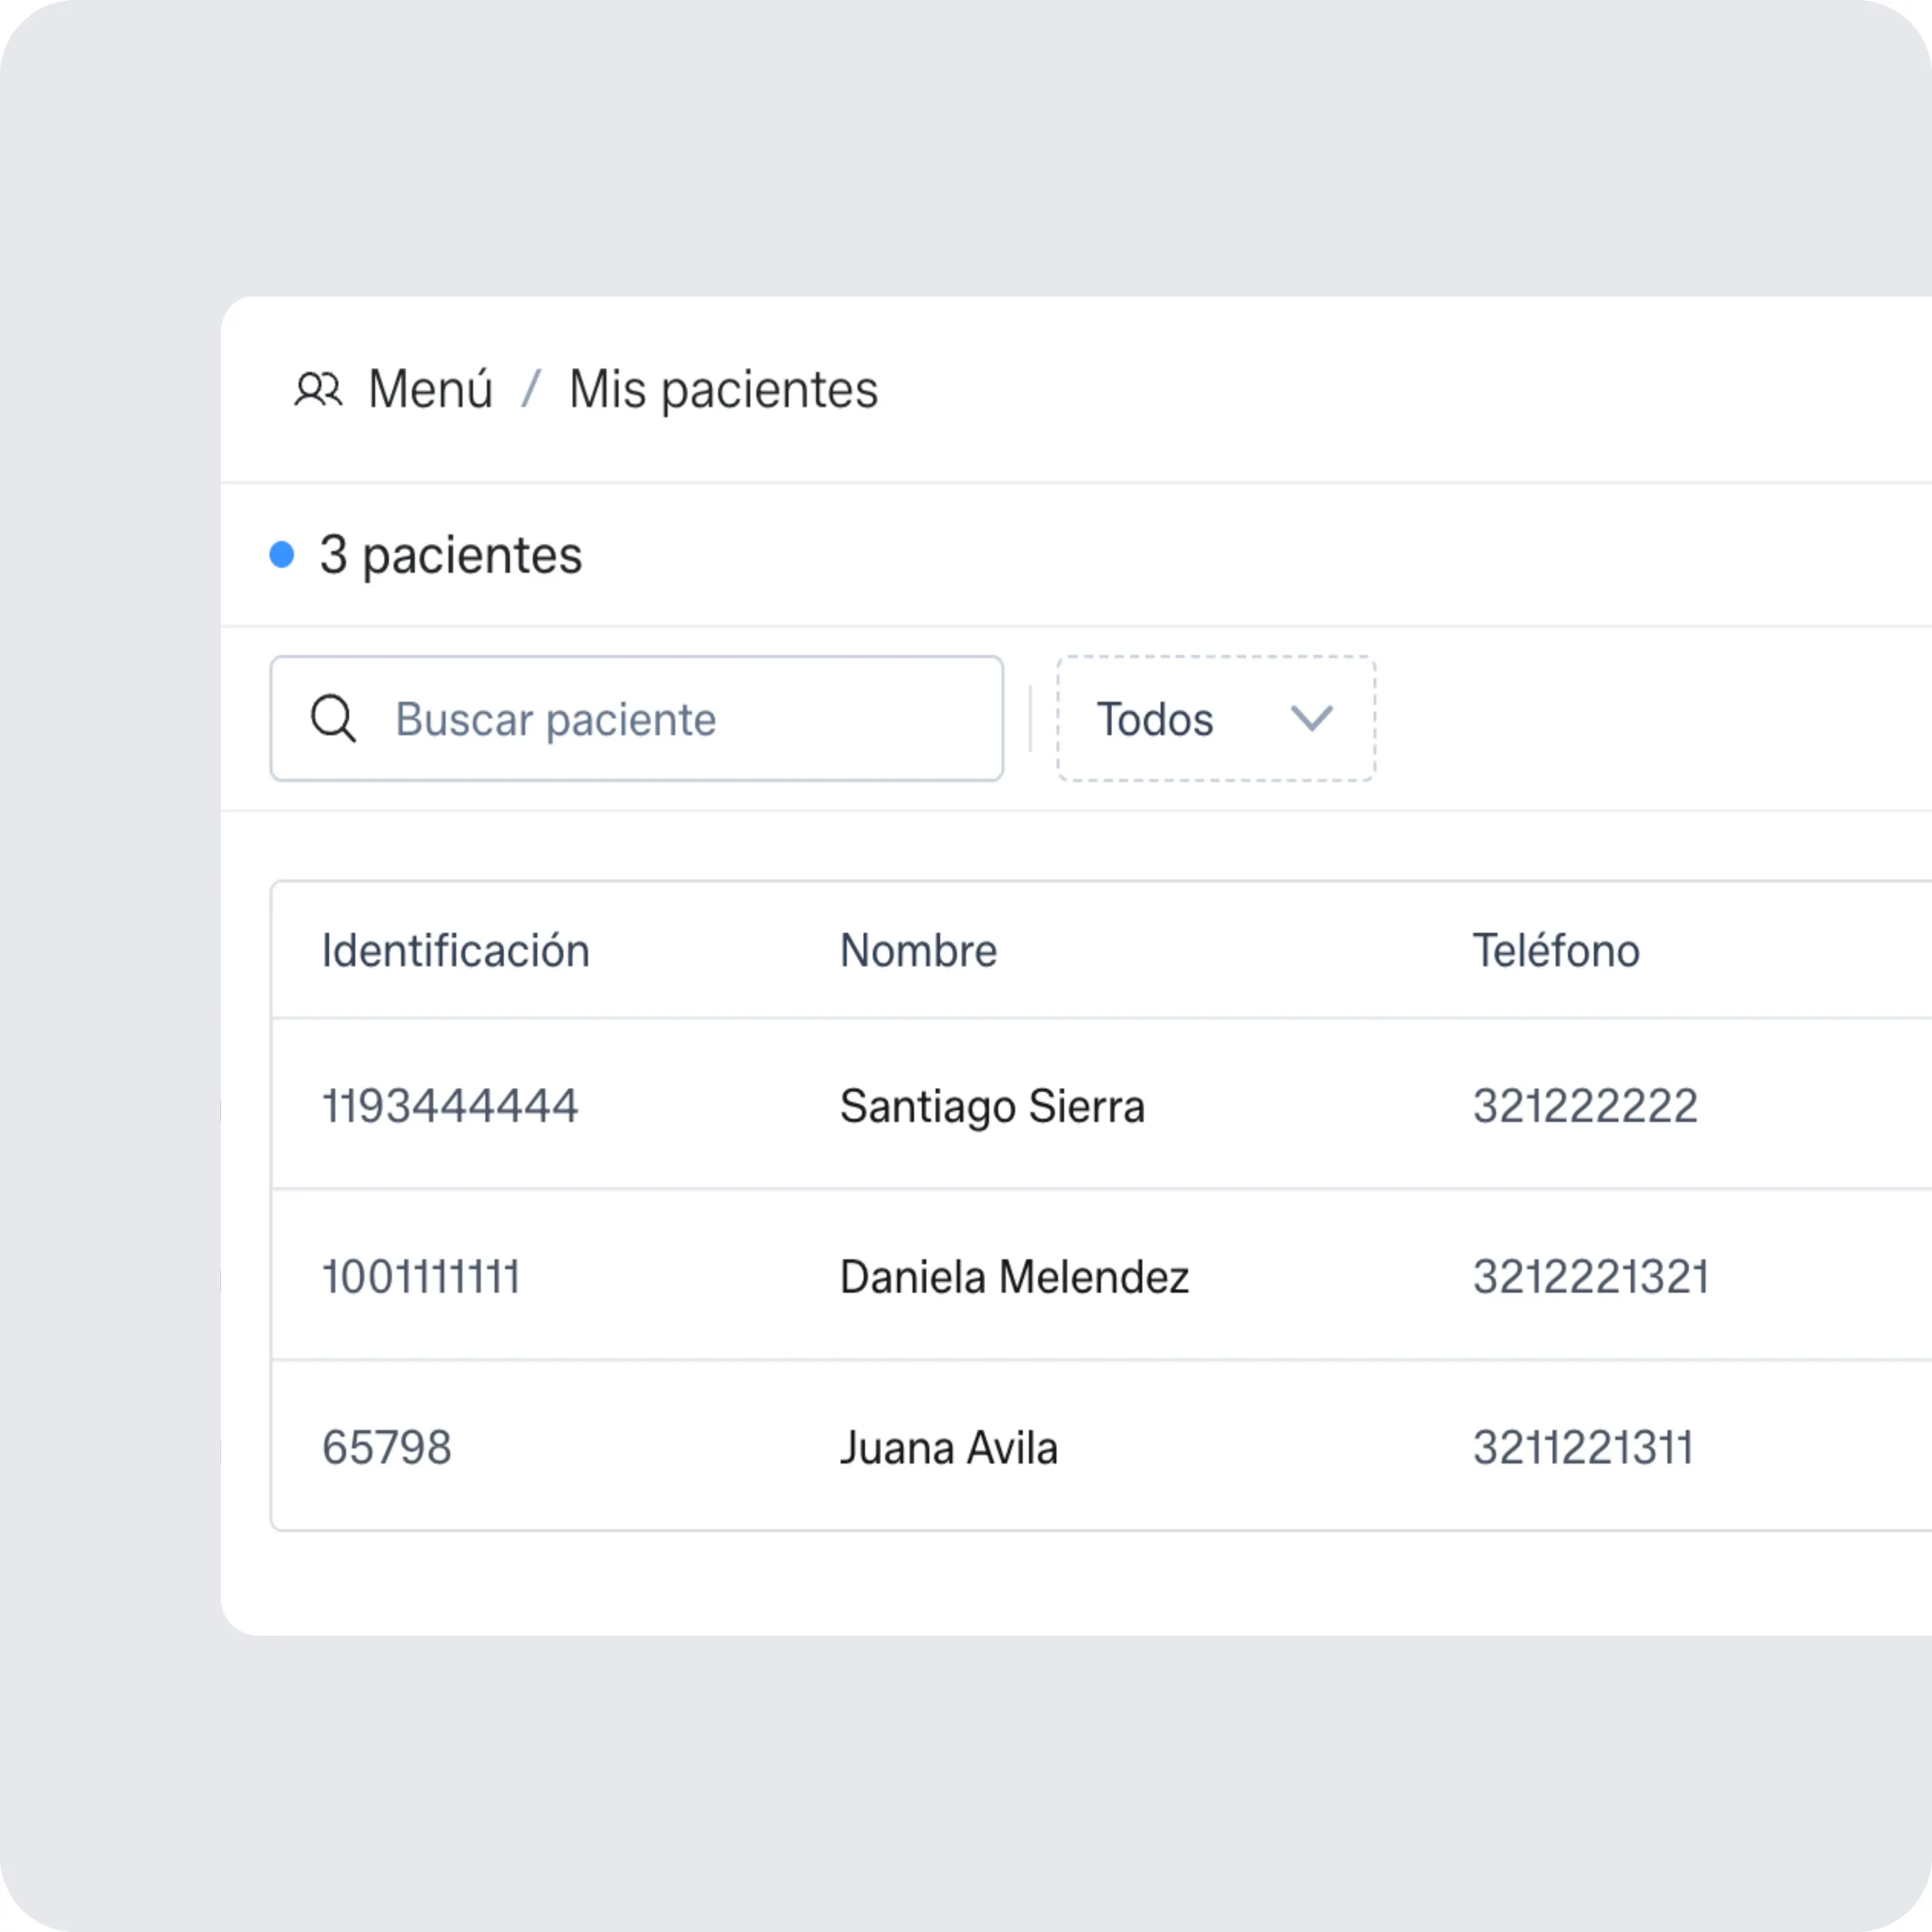Select identification number 1193444444
Viewport: 1932px width, 1932px height.
[450, 1106]
